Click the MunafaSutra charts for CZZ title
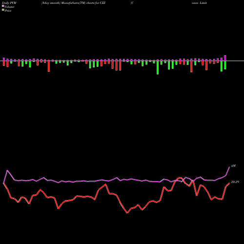Viewport: 244px width, 244px height. [x=73, y=3]
